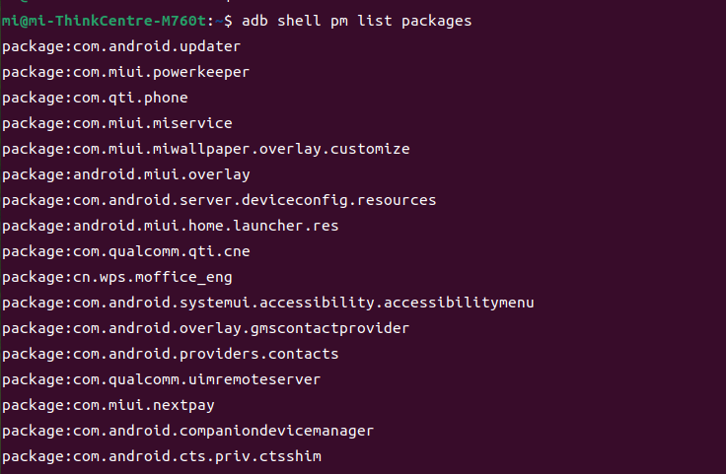The height and width of the screenshot is (474, 726).
Task: Click the com.miui.miservice package entry
Action: [117, 123]
